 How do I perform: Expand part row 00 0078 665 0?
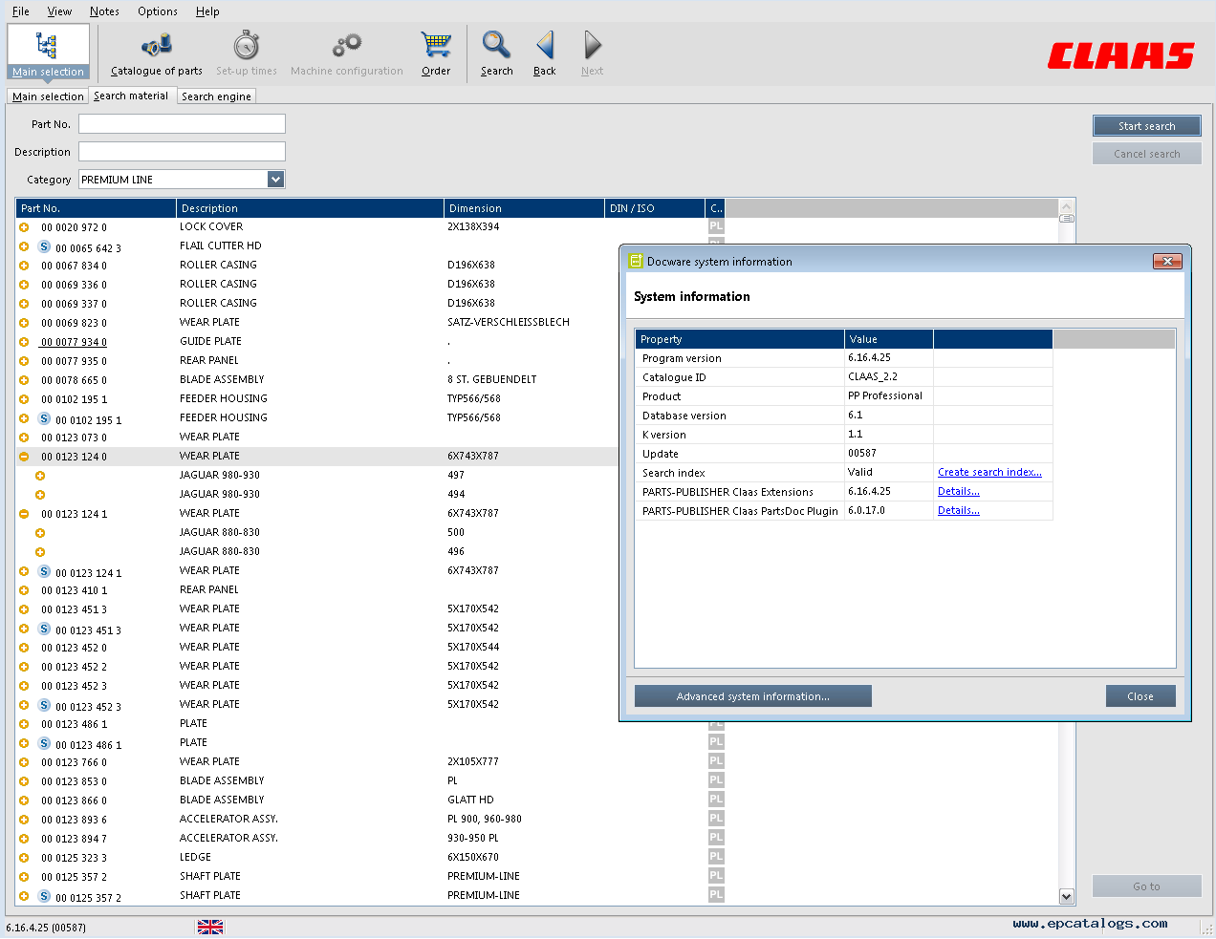click(24, 380)
